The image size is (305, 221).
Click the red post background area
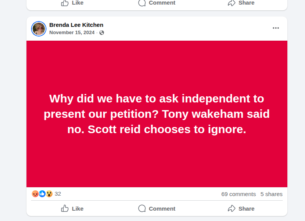click(157, 165)
